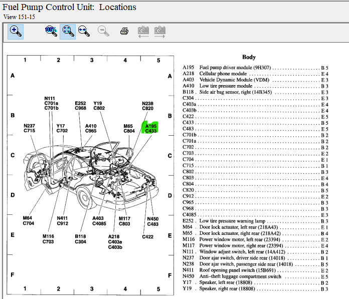Click the N450 C483 label on diagram
The image size is (349, 299).
coord(153,221)
